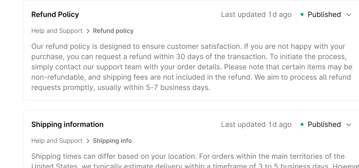Go to Help and Support from Refund policy breadcrumb
The height and width of the screenshot is (168, 359).
click(57, 31)
